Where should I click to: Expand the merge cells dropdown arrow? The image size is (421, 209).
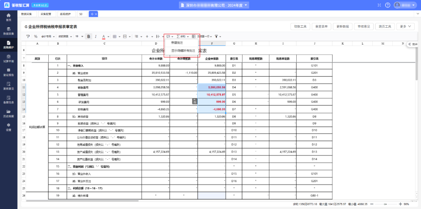[x=130, y=37]
